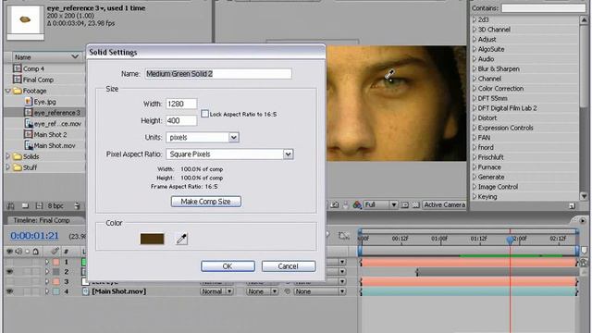
Task: Click the eye_ref...ce.mov file icon
Action: (x=29, y=123)
